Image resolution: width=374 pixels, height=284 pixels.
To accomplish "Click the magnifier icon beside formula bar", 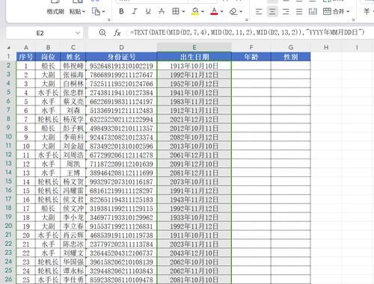I will 102,33.
